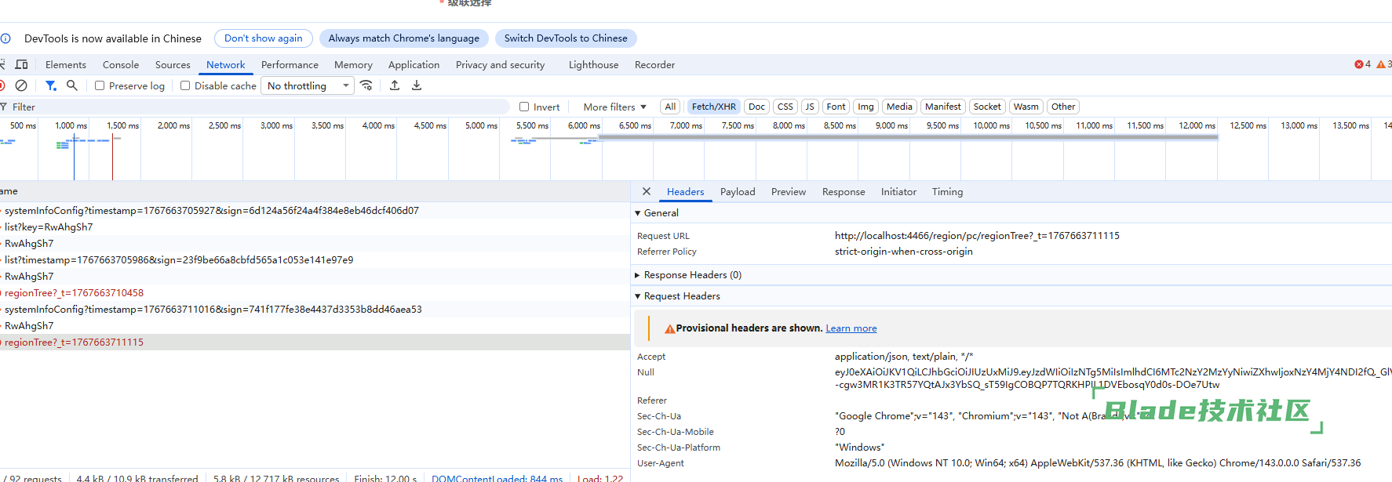
Task: Open the No throttling dropdown
Action: point(308,85)
